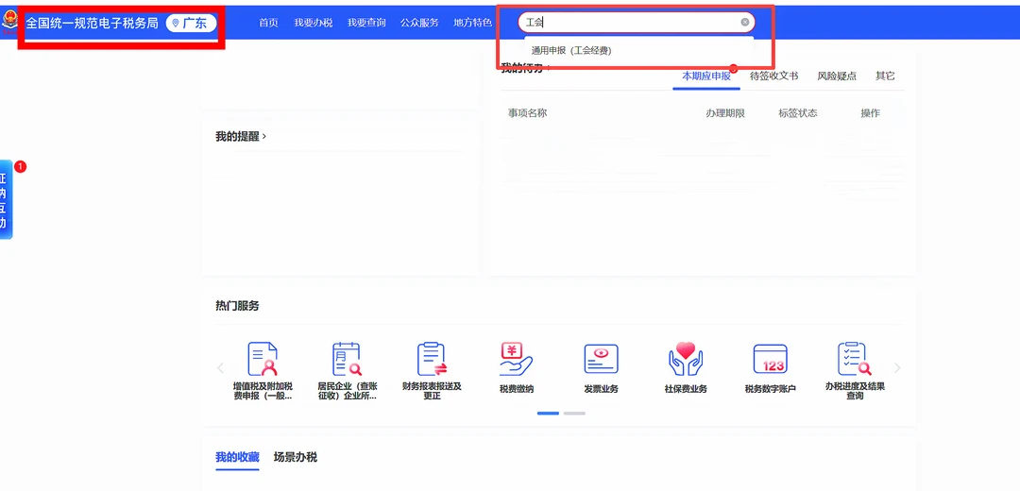Click the 事项名称 column header
1020x491 pixels.
[528, 113]
